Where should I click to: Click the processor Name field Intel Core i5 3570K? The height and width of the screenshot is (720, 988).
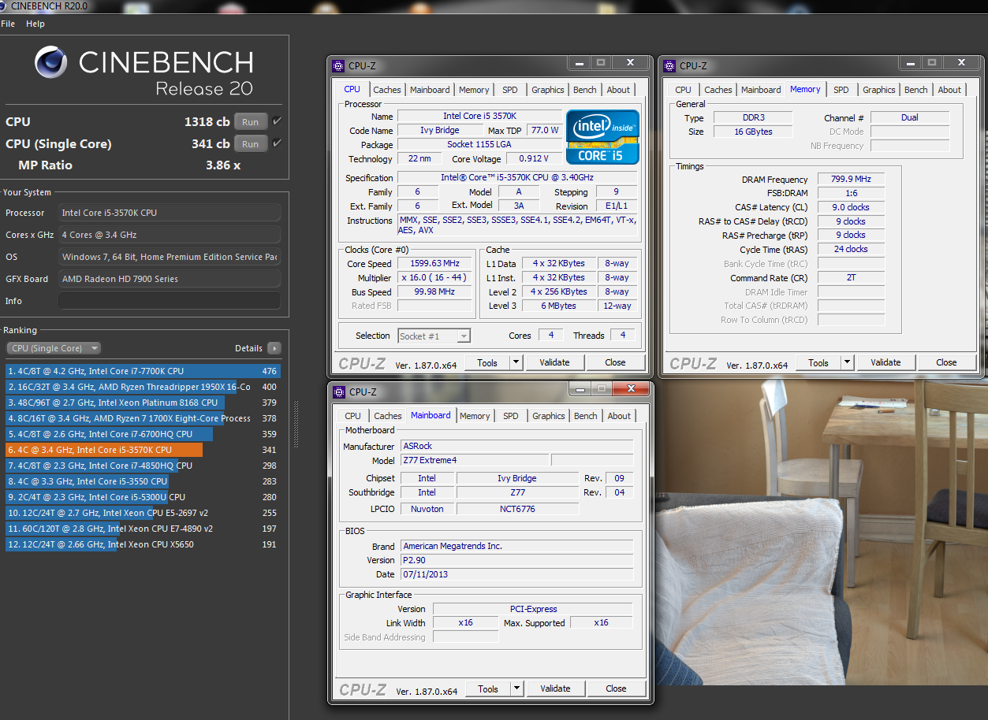pyautogui.click(x=479, y=117)
